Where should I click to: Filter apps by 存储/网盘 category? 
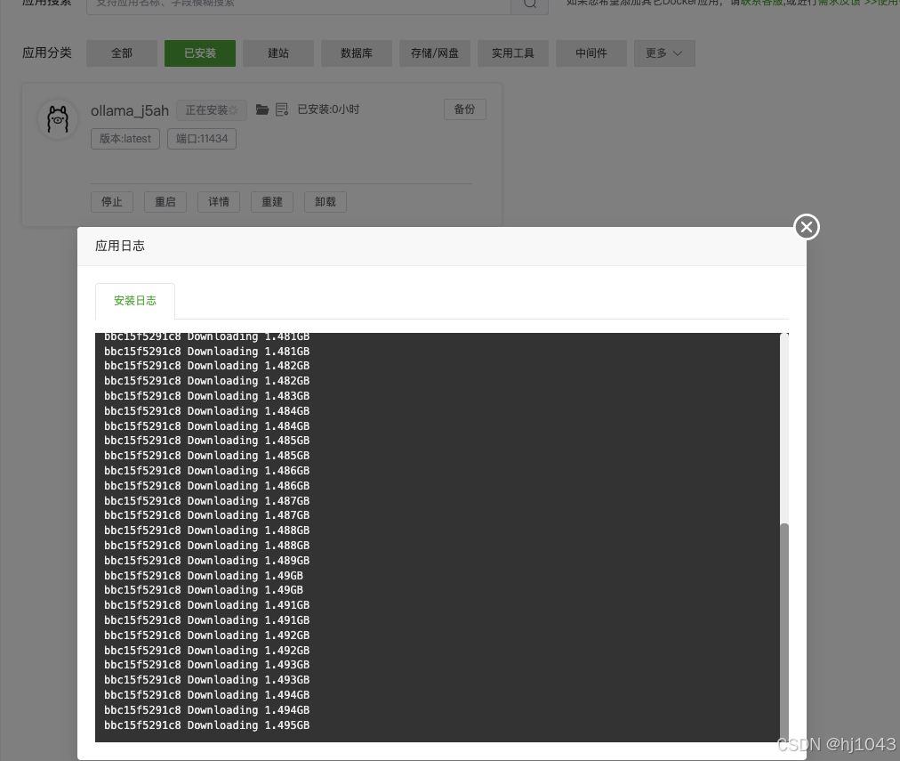(x=435, y=53)
